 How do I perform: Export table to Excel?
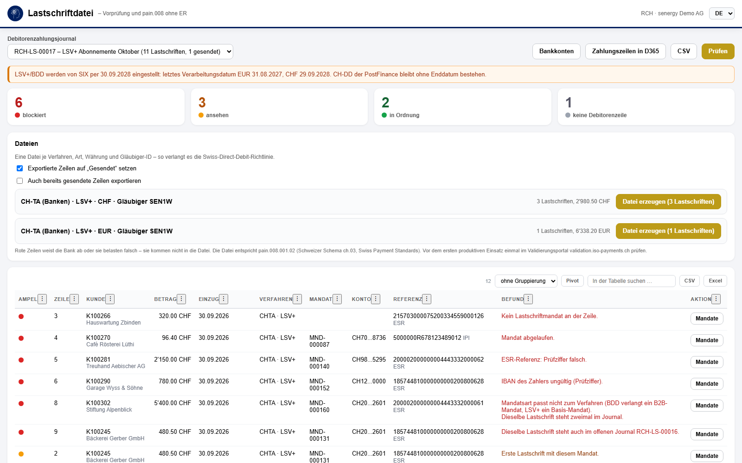[x=715, y=281]
